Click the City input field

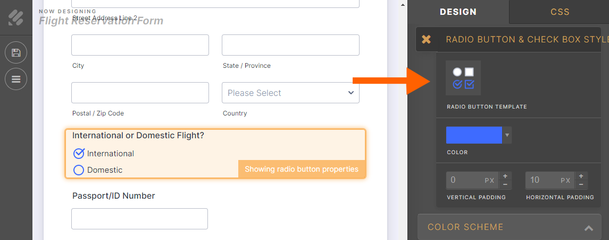[140, 45]
